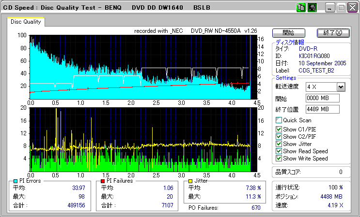360x217 pixels.
Task: Click the end position 4489 MB field
Action: tap(323, 109)
